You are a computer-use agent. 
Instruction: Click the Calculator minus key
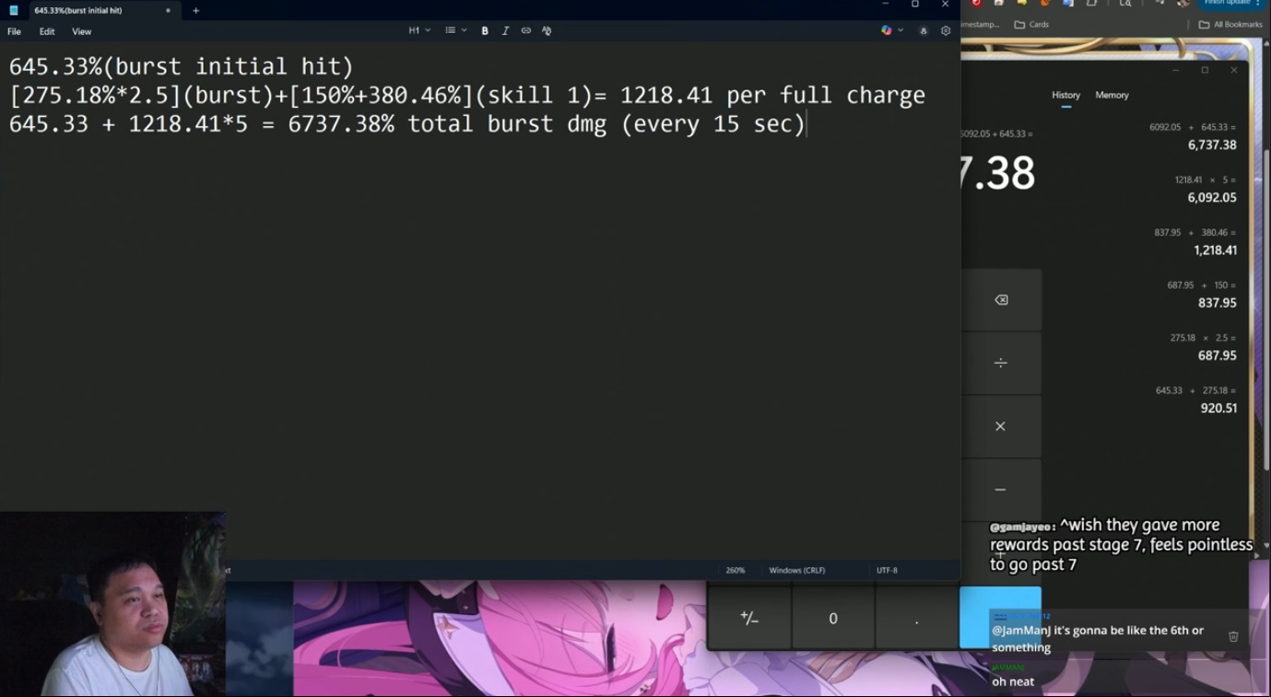point(1001,490)
